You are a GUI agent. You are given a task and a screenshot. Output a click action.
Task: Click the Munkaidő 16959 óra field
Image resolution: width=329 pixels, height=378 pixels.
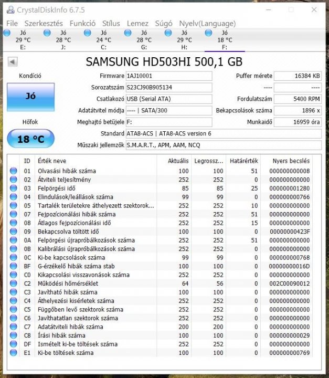click(298, 122)
